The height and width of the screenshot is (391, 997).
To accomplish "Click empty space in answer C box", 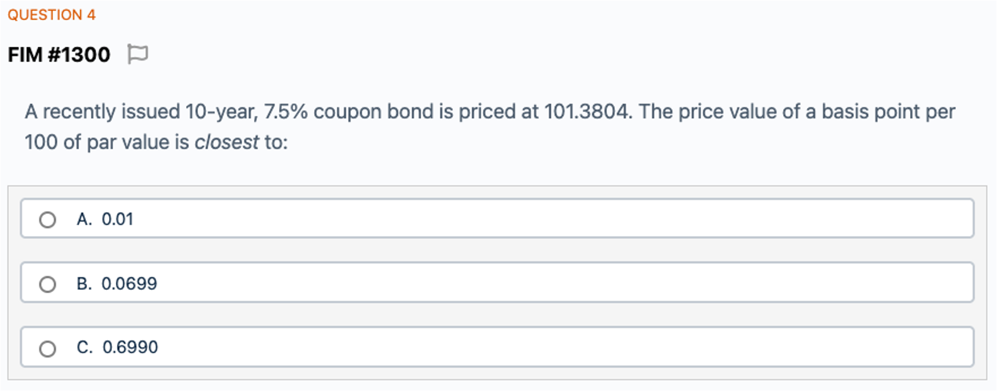I will pos(522,347).
